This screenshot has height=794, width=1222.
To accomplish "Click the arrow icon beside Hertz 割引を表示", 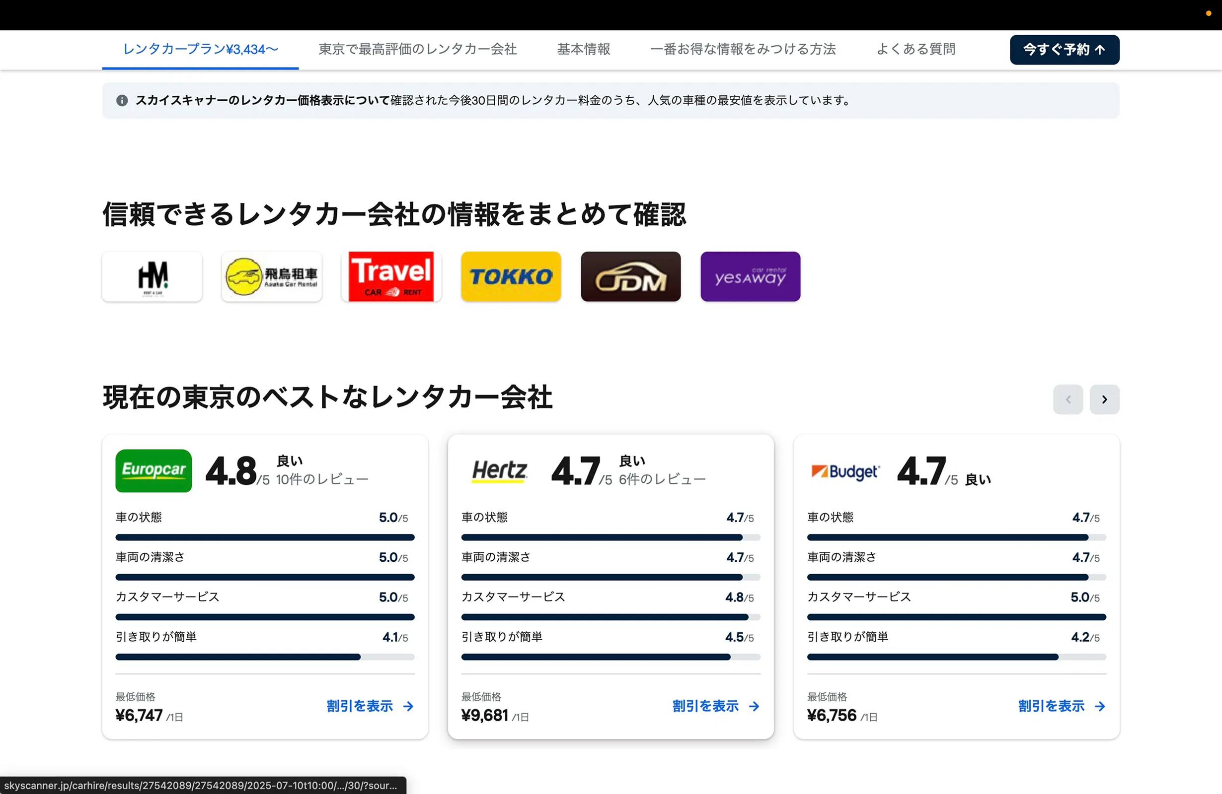I will click(x=754, y=706).
